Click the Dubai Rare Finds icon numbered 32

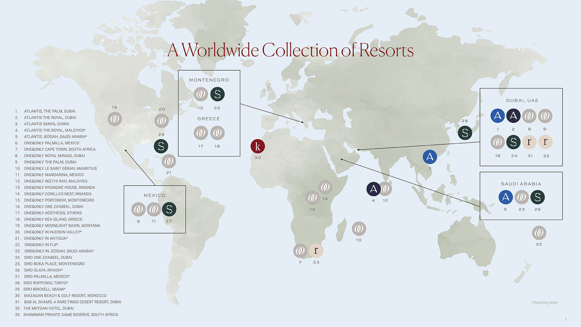[545, 142]
